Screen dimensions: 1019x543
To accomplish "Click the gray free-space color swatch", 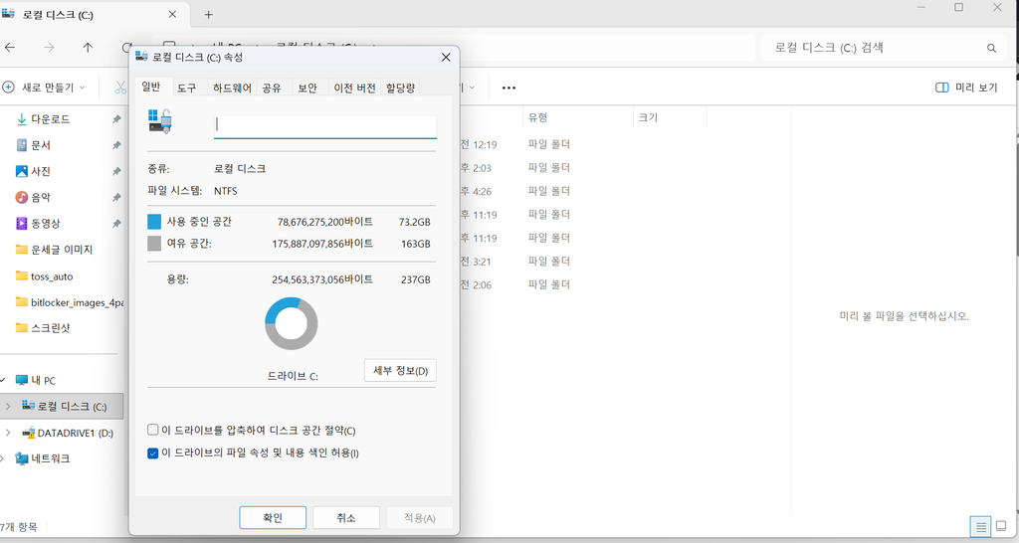I will (x=154, y=244).
